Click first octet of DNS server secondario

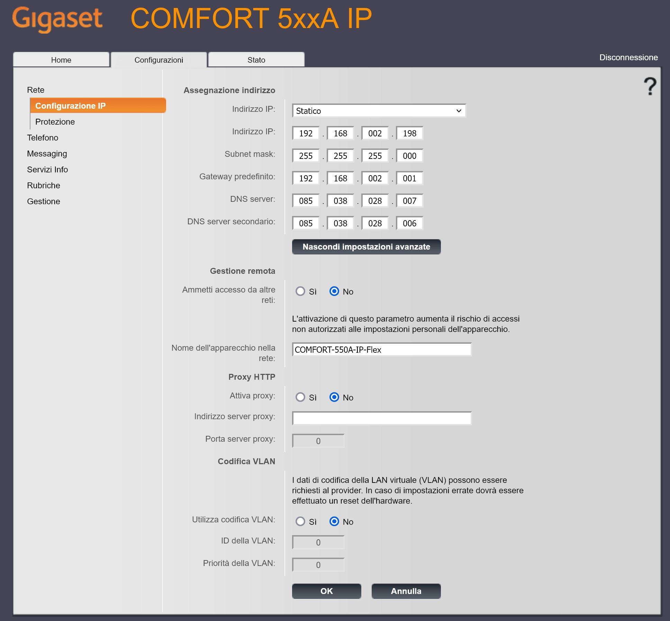click(306, 223)
